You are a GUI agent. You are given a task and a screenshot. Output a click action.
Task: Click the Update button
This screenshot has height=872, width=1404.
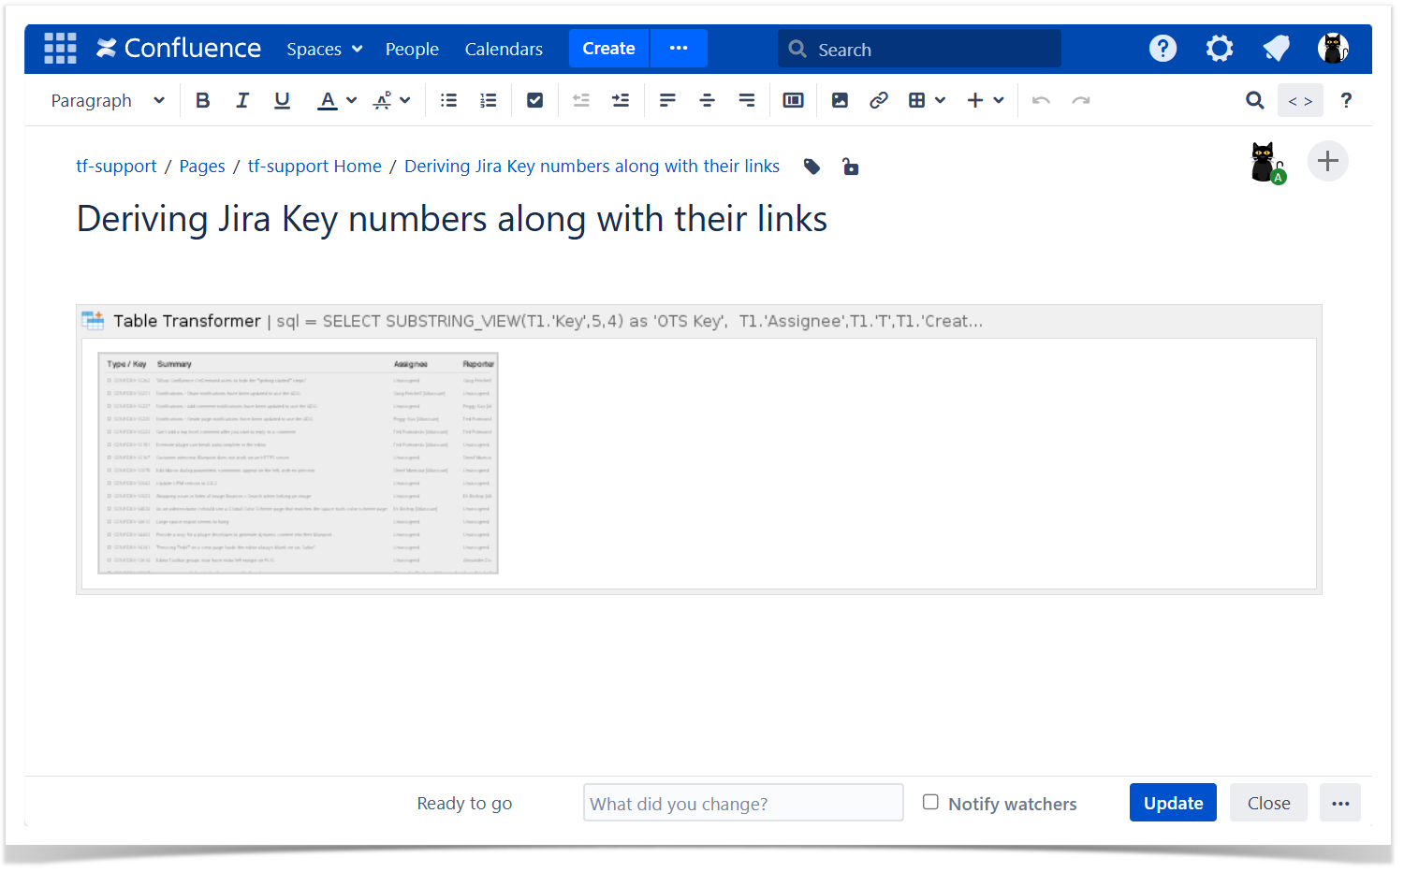tap(1172, 803)
